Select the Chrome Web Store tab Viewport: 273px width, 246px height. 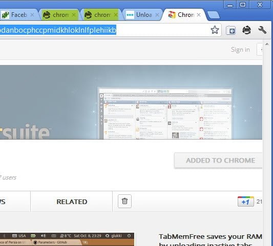184,15
